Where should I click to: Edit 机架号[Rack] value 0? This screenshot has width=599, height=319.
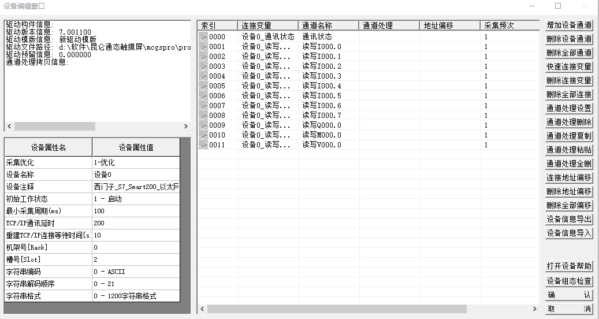136,247
